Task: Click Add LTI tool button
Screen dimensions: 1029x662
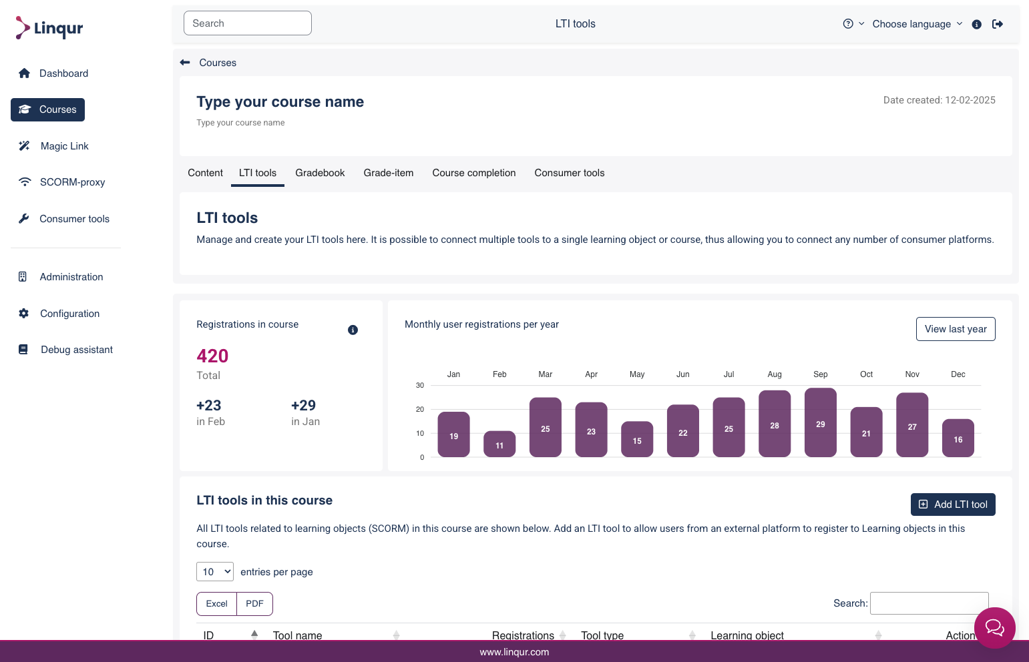Action: click(953, 505)
